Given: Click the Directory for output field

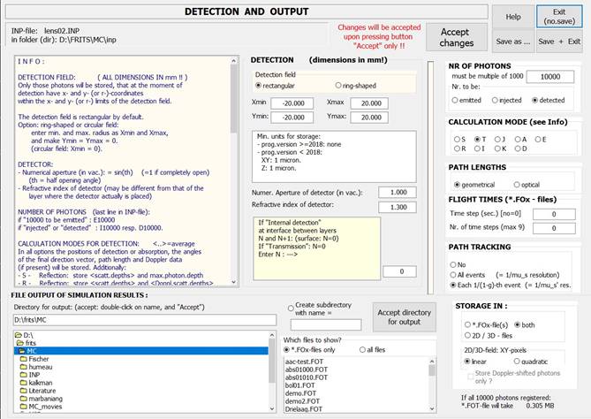Looking at the screenshot, I should coord(145,320).
